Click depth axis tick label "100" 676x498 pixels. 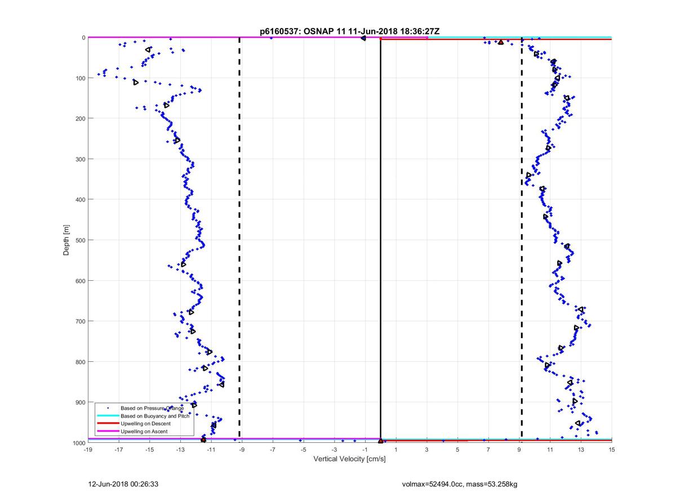click(x=79, y=78)
